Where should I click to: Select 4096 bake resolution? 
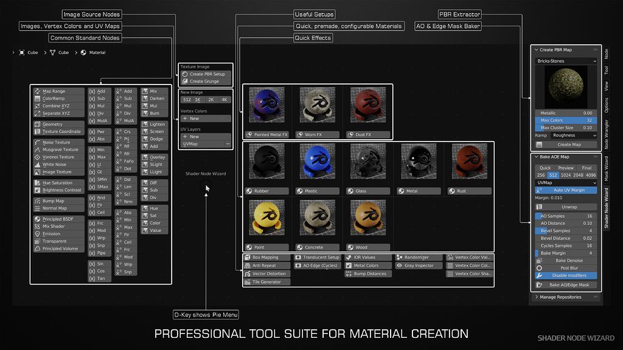(x=591, y=175)
